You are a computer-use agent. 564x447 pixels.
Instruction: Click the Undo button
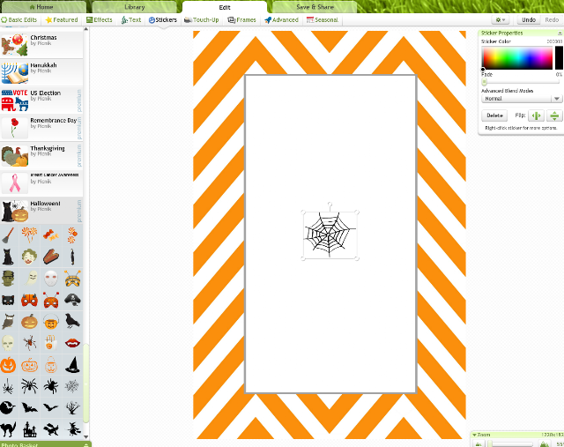(x=529, y=19)
